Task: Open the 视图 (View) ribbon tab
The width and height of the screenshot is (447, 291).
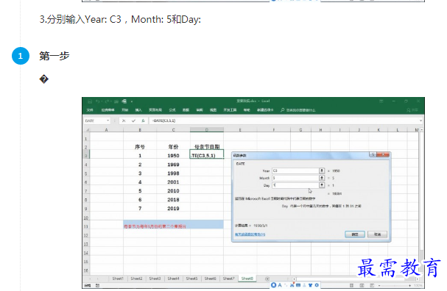Action: click(214, 110)
